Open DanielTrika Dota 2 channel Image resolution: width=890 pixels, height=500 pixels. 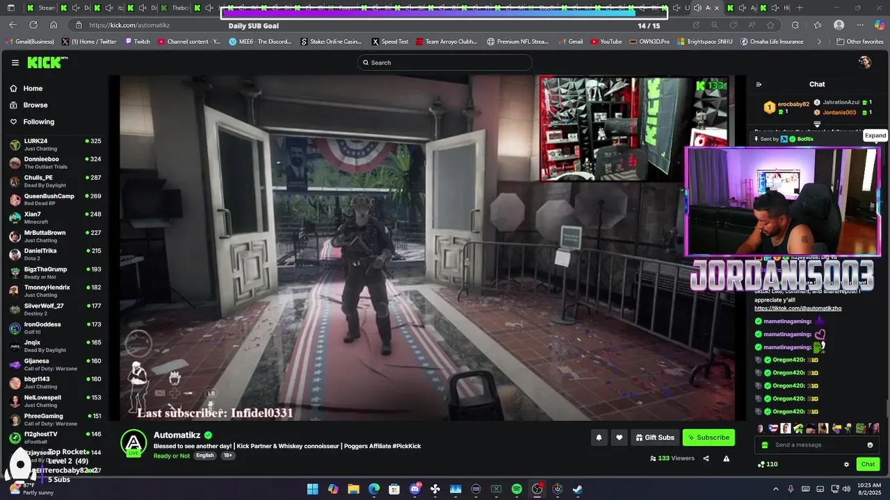[55, 254]
